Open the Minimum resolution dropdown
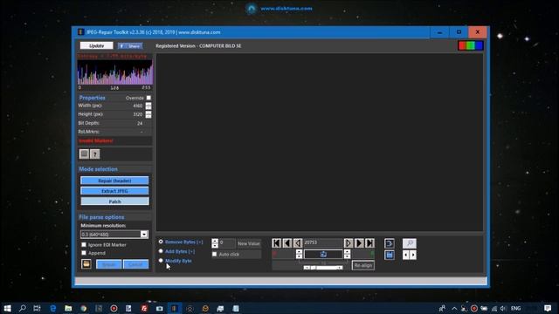The width and height of the screenshot is (559, 314). [143, 235]
